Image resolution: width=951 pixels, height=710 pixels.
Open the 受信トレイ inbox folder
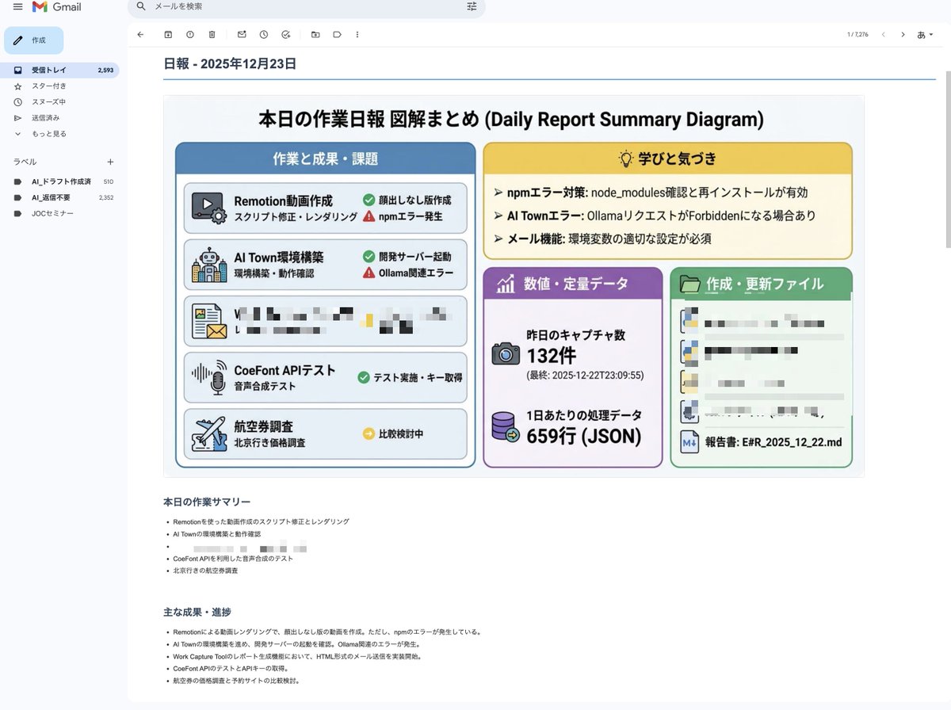click(60, 71)
